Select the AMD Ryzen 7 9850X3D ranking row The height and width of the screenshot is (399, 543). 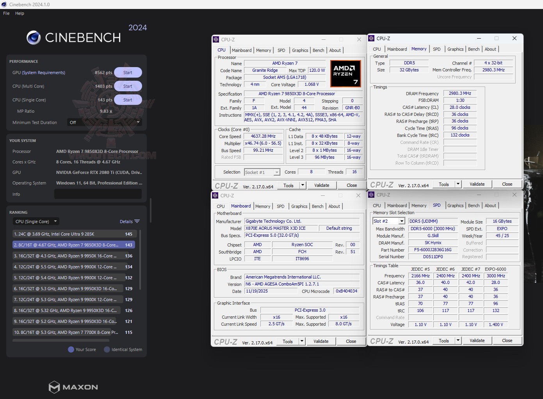[x=74, y=245]
